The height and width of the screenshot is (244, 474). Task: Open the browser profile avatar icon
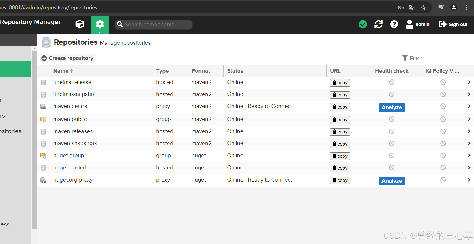[x=454, y=7]
